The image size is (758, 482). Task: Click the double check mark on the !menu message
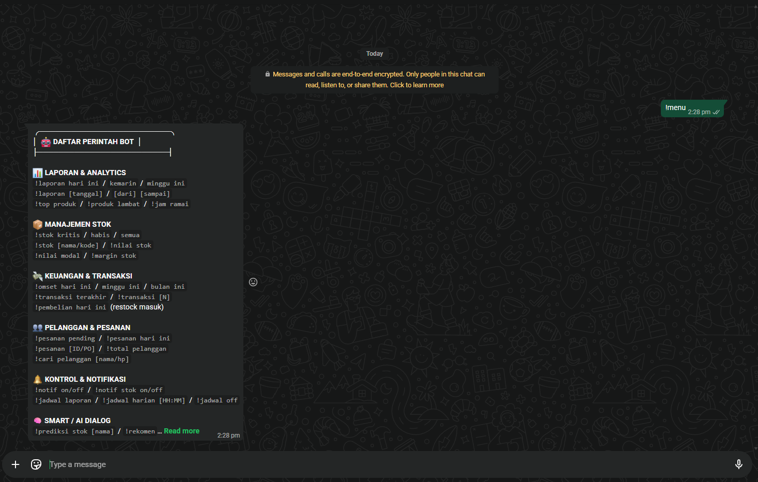[716, 112]
